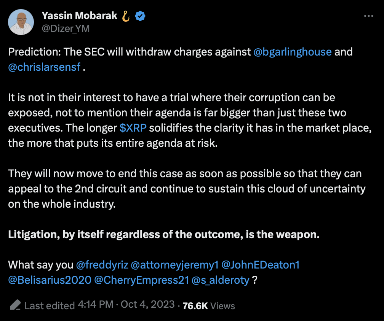
Task: Click the pencil edit history icon
Action: 15,305
